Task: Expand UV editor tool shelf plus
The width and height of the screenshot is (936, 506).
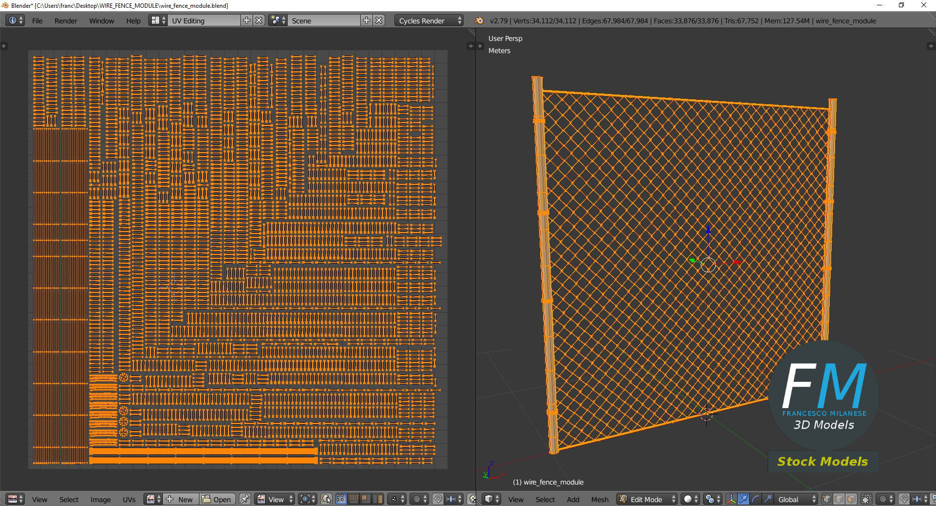Action: [3, 46]
